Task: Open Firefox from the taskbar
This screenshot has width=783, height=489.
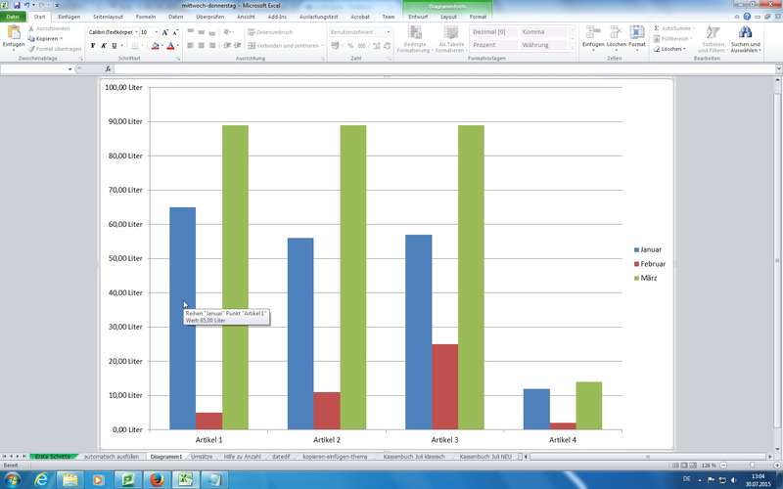Action: point(154,479)
